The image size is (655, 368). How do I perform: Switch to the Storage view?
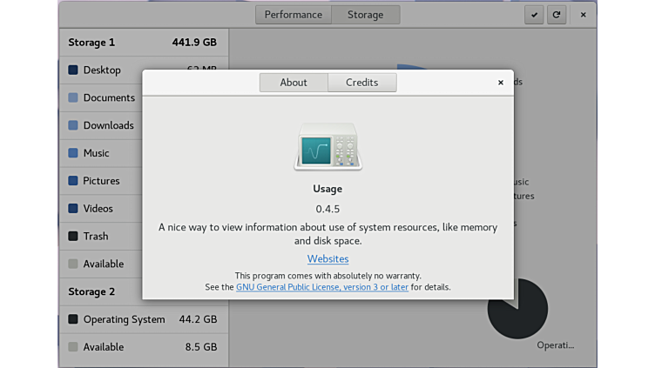(x=365, y=15)
